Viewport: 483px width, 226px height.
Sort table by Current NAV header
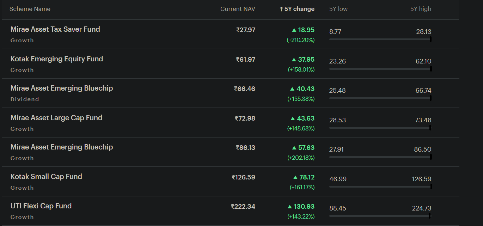pos(238,9)
